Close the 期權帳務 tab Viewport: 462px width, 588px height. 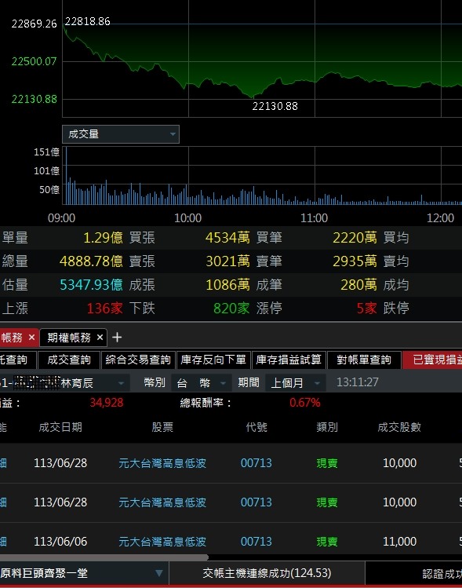pyautogui.click(x=100, y=338)
